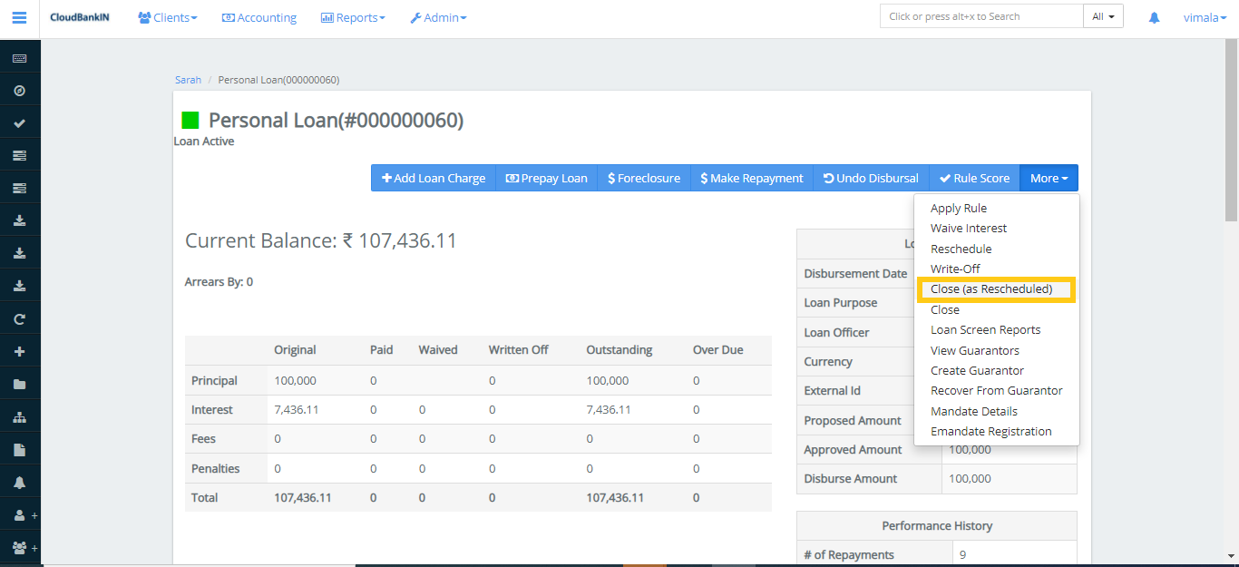
Task: Click the notification bell in the top bar
Action: pyautogui.click(x=1154, y=17)
